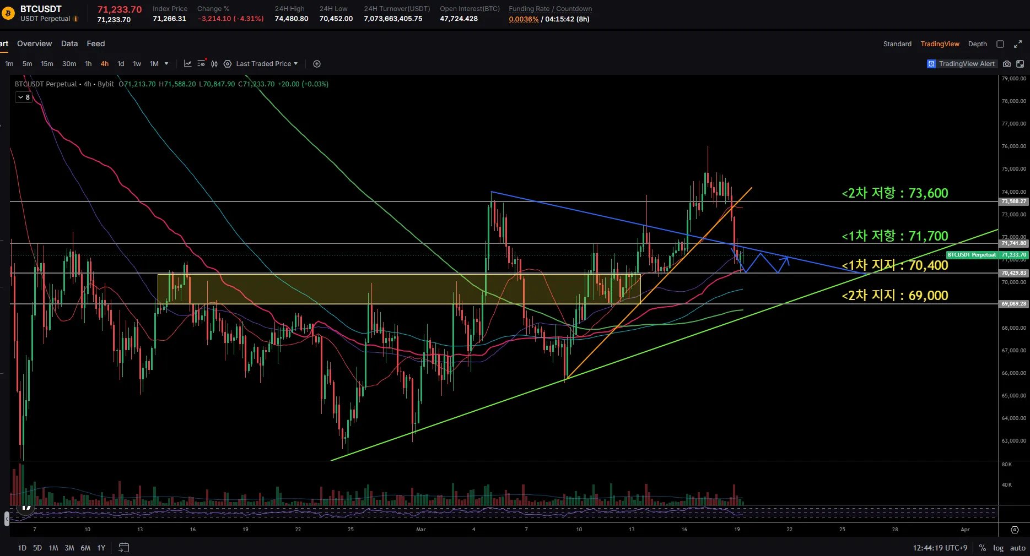Open the indicators chart icon

pyautogui.click(x=187, y=64)
